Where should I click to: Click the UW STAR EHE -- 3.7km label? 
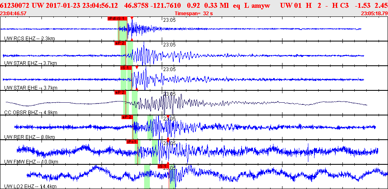click(x=31, y=88)
